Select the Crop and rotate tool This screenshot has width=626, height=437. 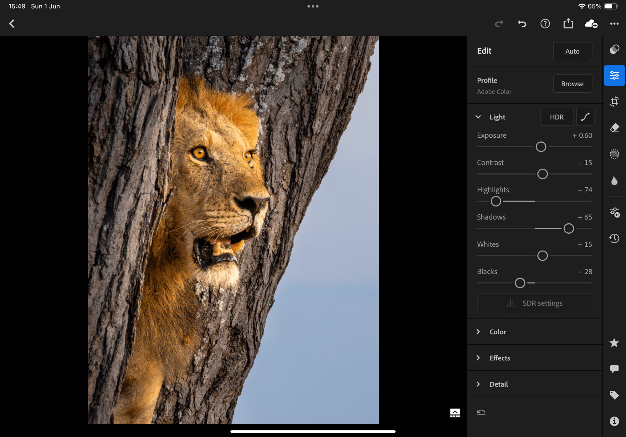click(614, 102)
